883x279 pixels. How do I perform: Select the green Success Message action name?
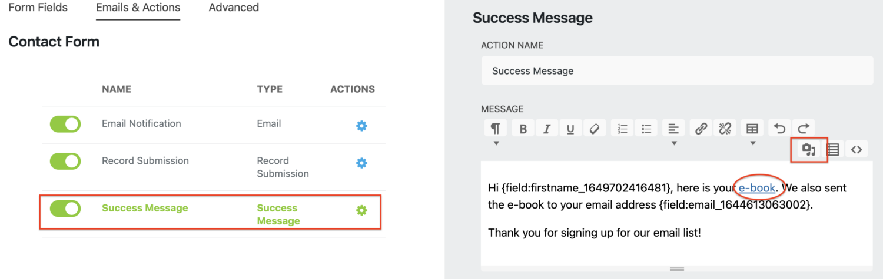145,208
